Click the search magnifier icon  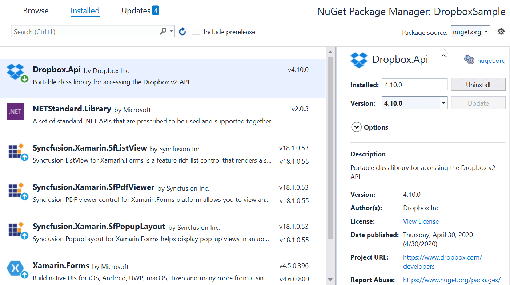(163, 32)
